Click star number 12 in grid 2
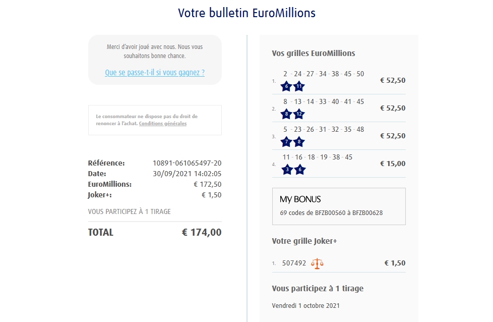The height and width of the screenshot is (322, 493). click(299, 114)
